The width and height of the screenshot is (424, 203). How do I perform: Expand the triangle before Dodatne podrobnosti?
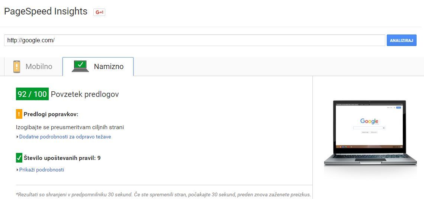coord(17,137)
